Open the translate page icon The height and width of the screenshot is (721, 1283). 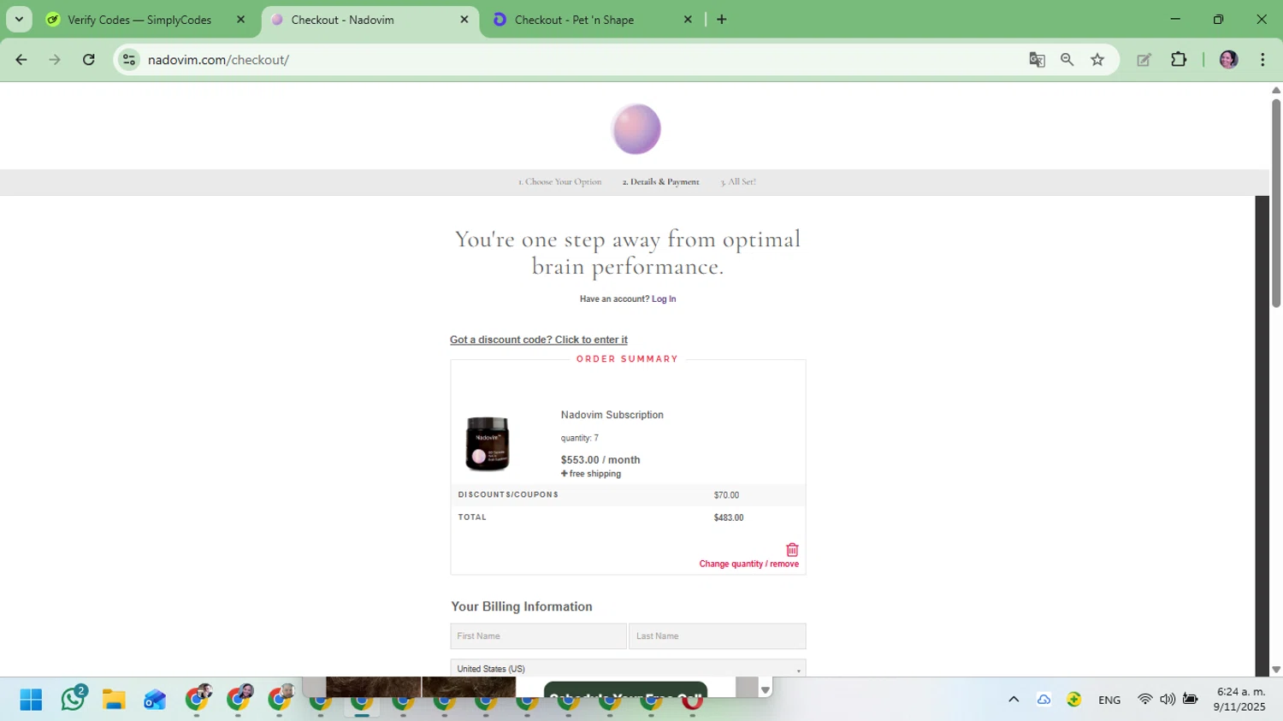(1037, 60)
